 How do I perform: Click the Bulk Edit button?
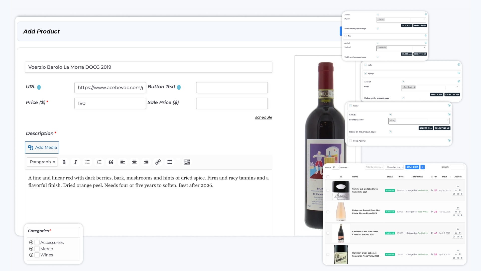[412, 167]
